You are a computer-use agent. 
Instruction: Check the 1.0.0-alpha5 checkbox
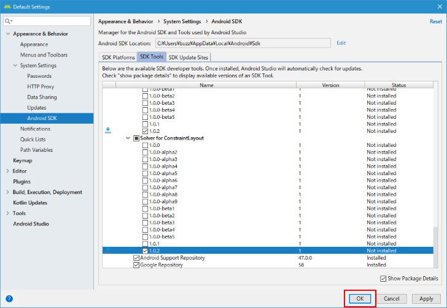[x=145, y=173]
